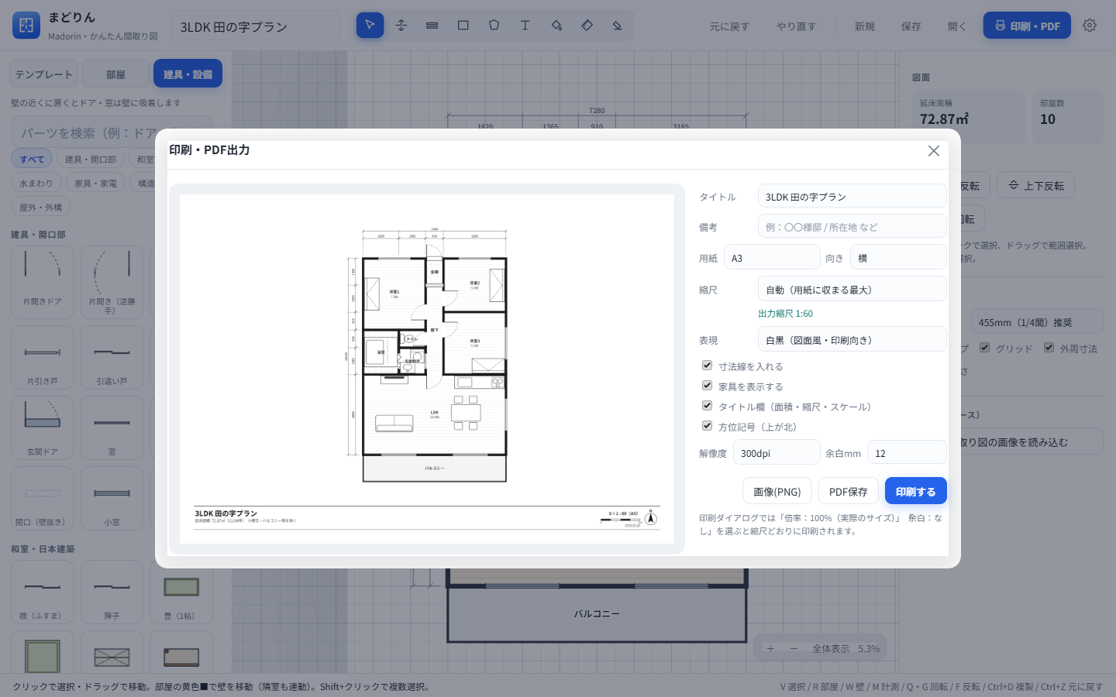
Task: Export with 画像(PNG) button
Action: [777, 491]
